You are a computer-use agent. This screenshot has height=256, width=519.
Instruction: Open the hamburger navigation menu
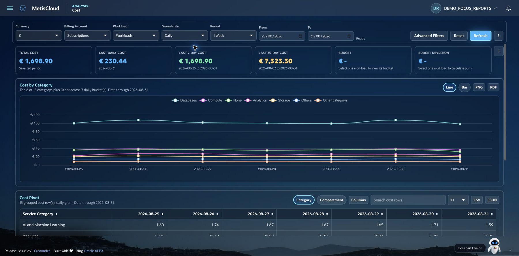click(x=10, y=8)
